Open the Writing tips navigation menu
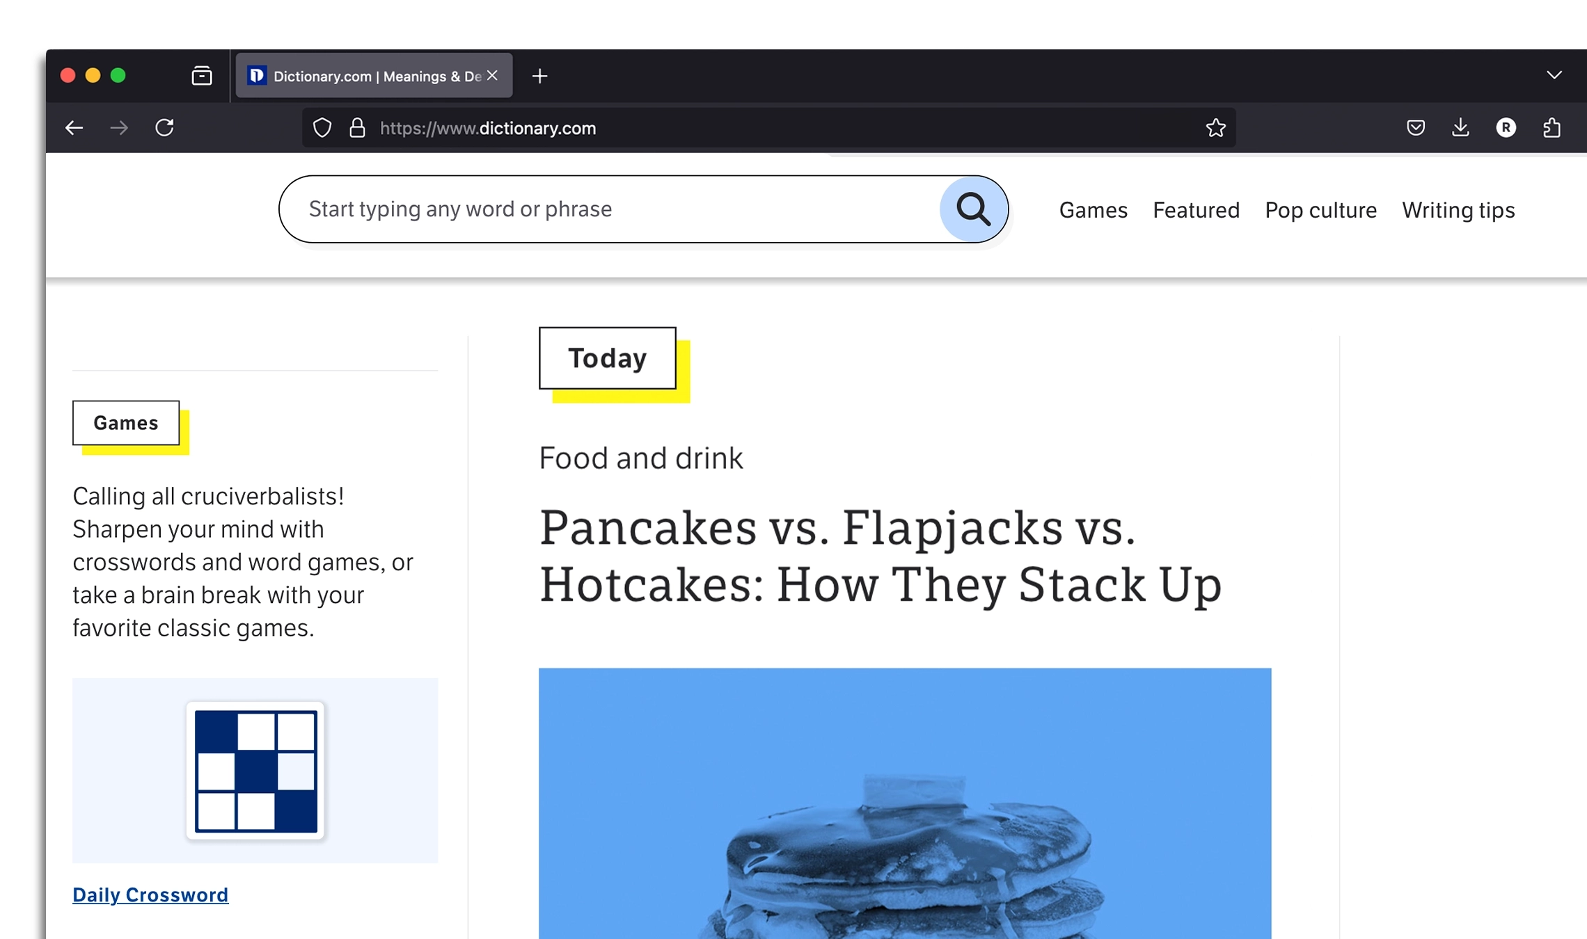This screenshot has width=1587, height=939. coord(1458,210)
